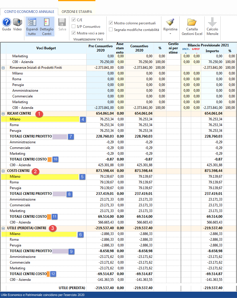Enable Segnala modifiche contabilità checkbox
Viewport: 237px width, 298px height.
(x=111, y=30)
